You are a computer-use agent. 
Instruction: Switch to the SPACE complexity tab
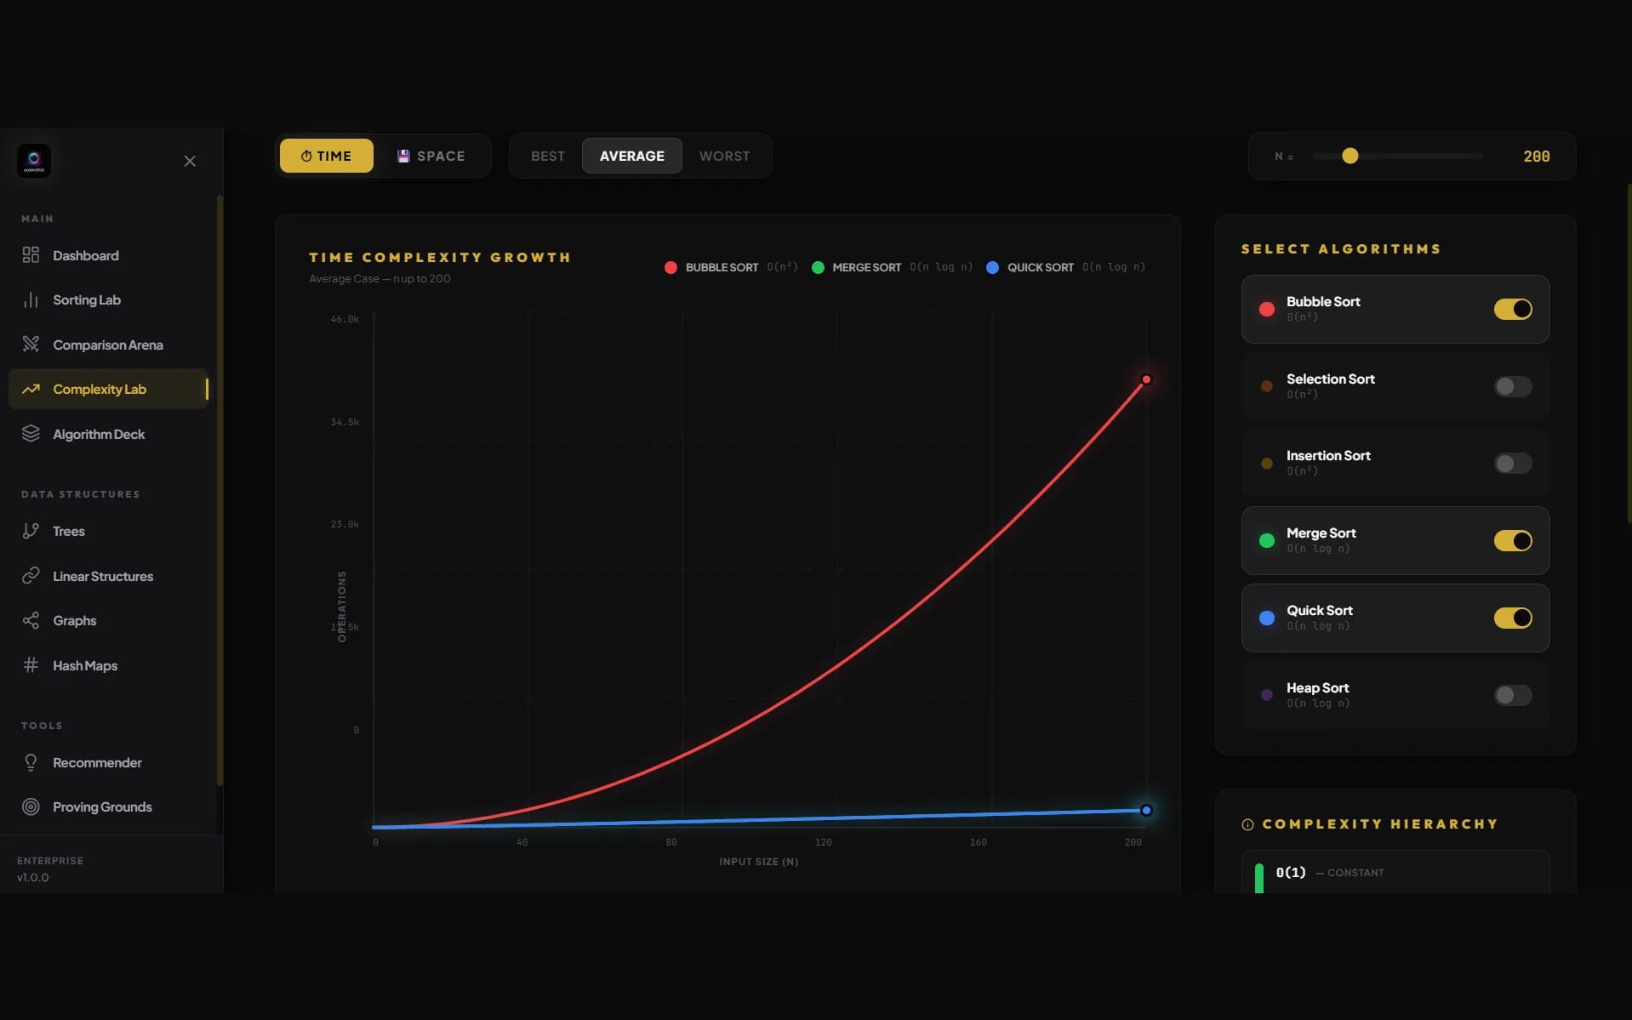point(431,156)
